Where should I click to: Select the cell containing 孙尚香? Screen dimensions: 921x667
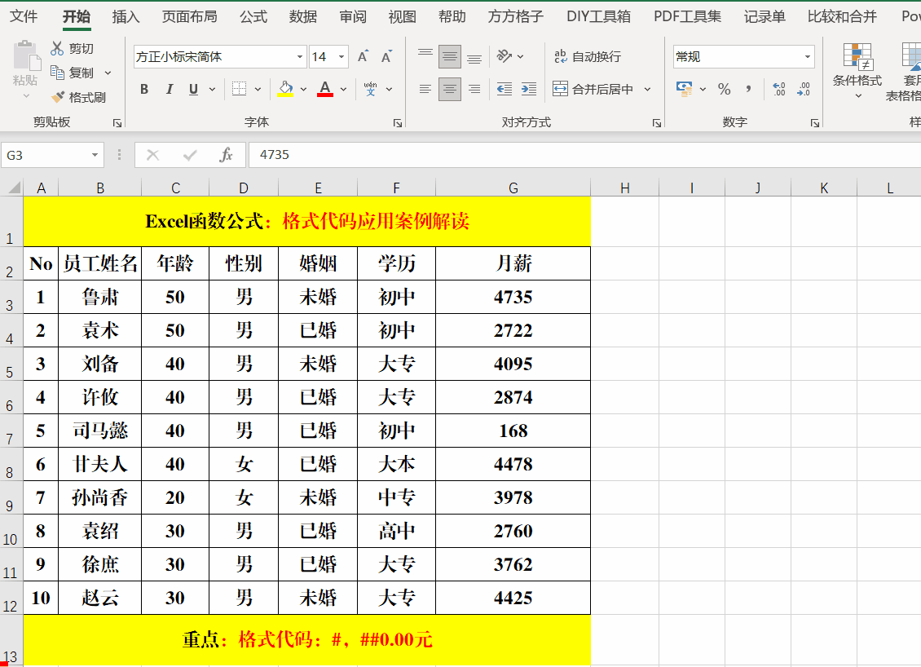pos(100,497)
